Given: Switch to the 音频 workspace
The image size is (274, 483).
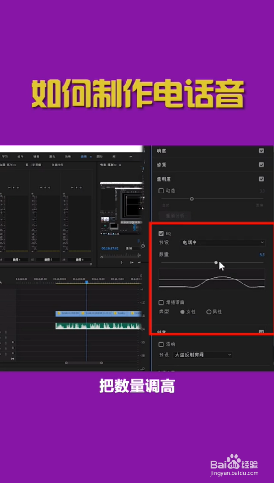Looking at the screenshot, I should (84, 156).
